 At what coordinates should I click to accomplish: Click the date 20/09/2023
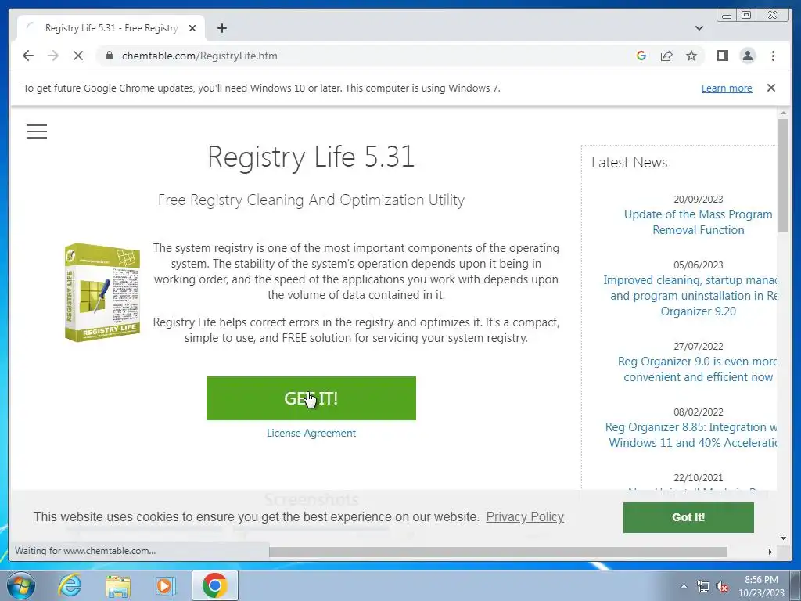(x=698, y=200)
